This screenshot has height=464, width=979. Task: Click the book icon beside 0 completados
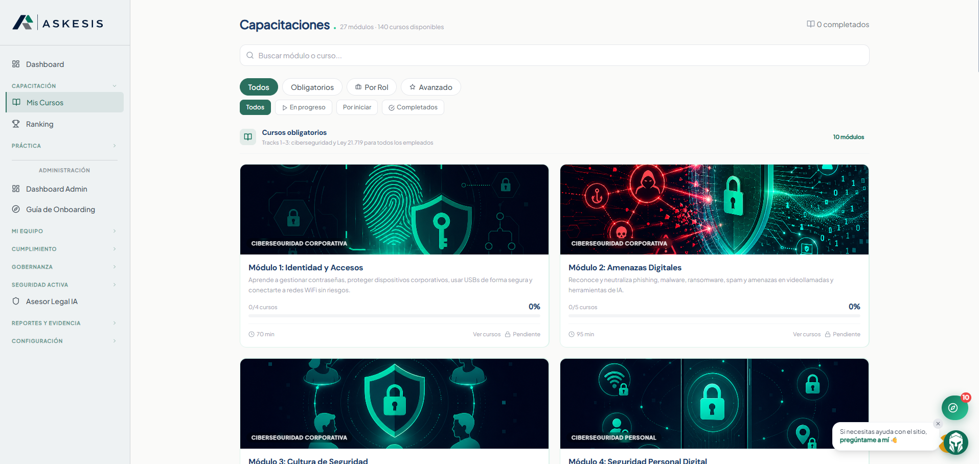(810, 24)
